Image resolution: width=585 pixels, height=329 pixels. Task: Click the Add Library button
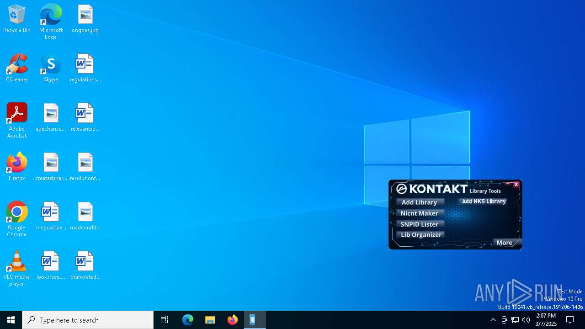click(x=420, y=202)
